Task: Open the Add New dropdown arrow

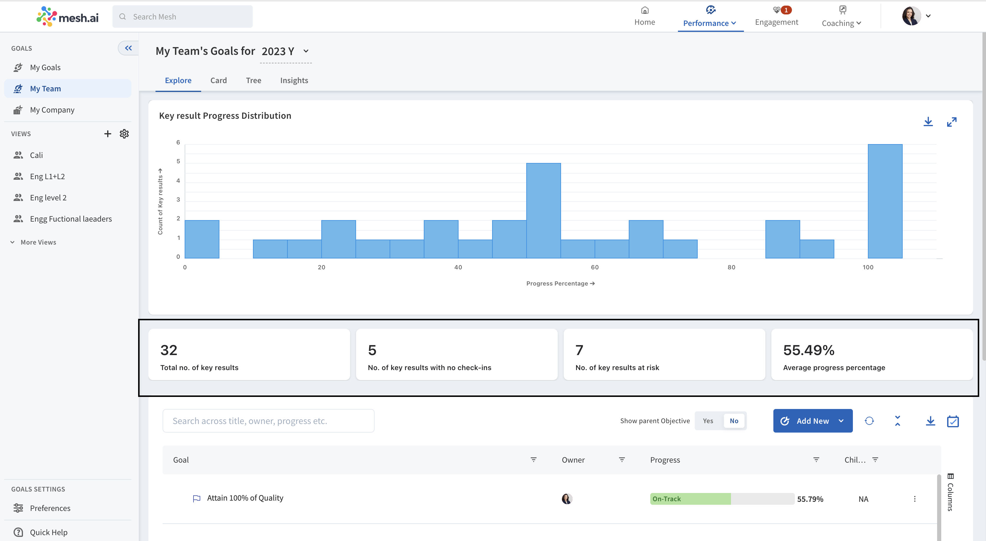Action: pyautogui.click(x=841, y=421)
